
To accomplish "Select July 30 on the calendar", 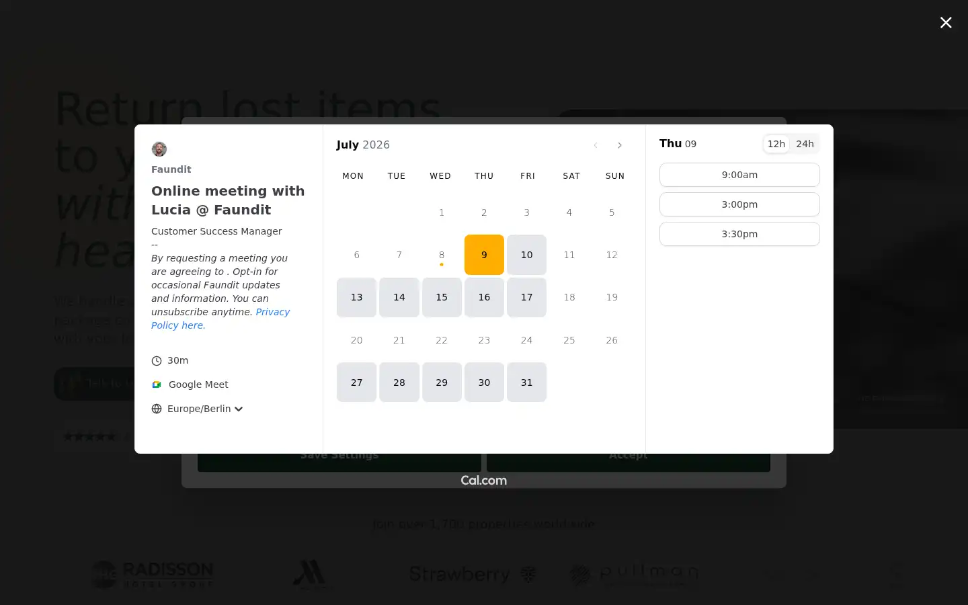I will point(484,382).
